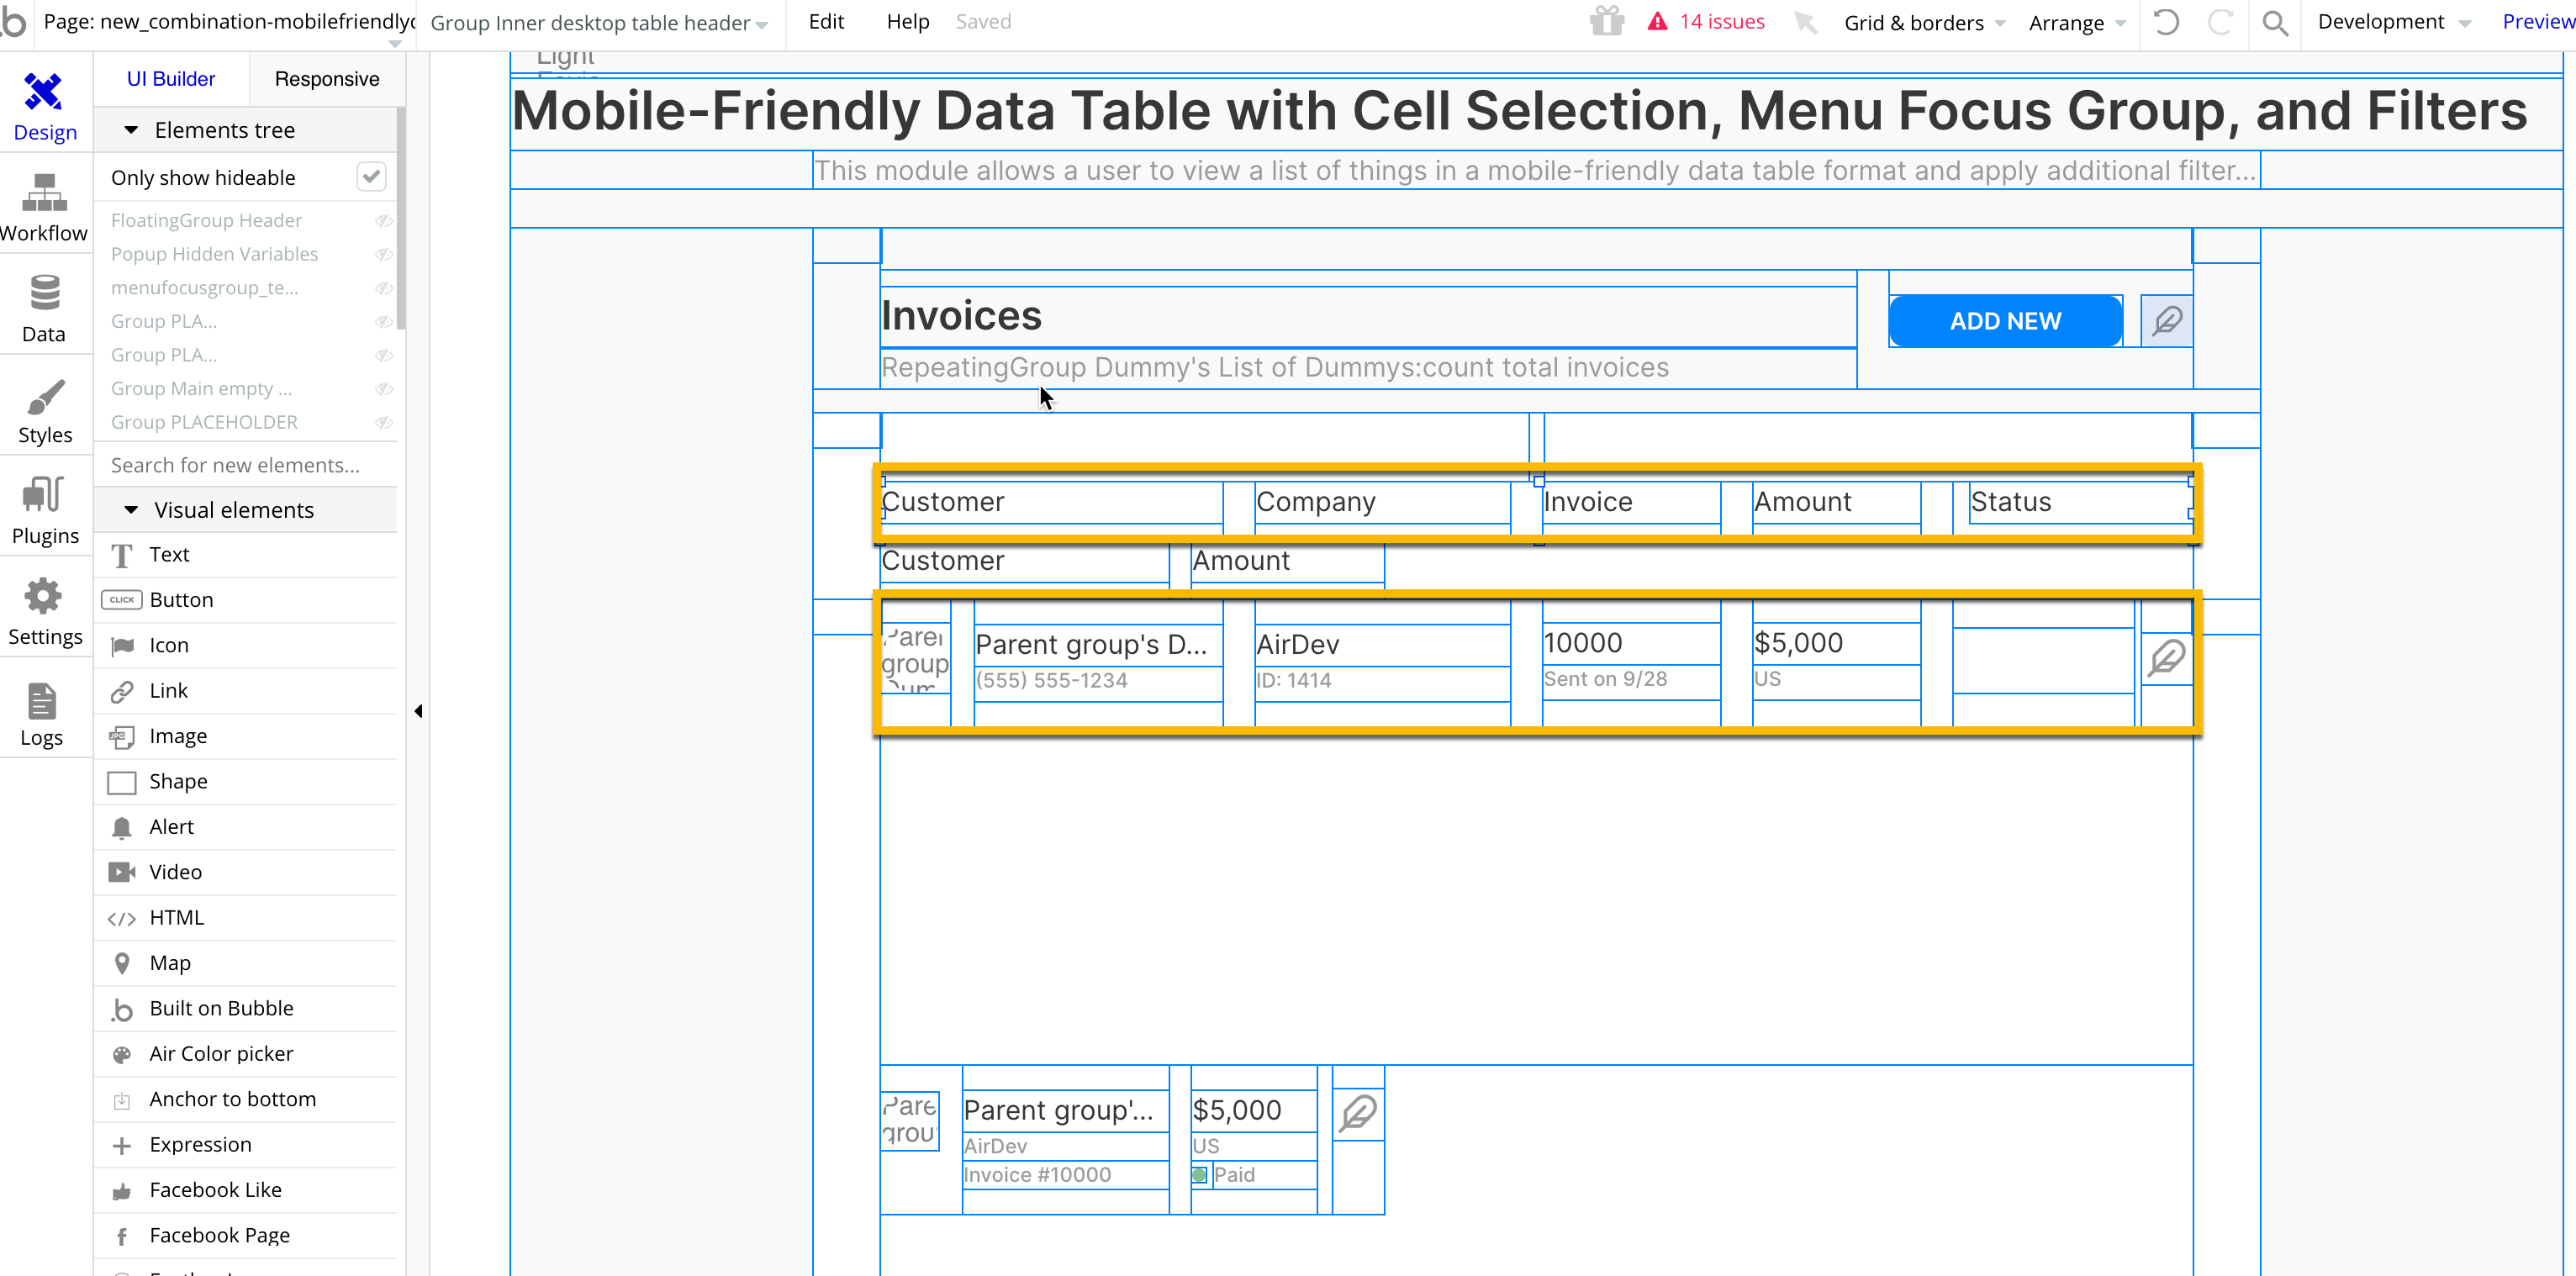This screenshot has height=1276, width=2576.
Task: Toggle visibility of Popup Hidden Variables
Action: [x=383, y=255]
